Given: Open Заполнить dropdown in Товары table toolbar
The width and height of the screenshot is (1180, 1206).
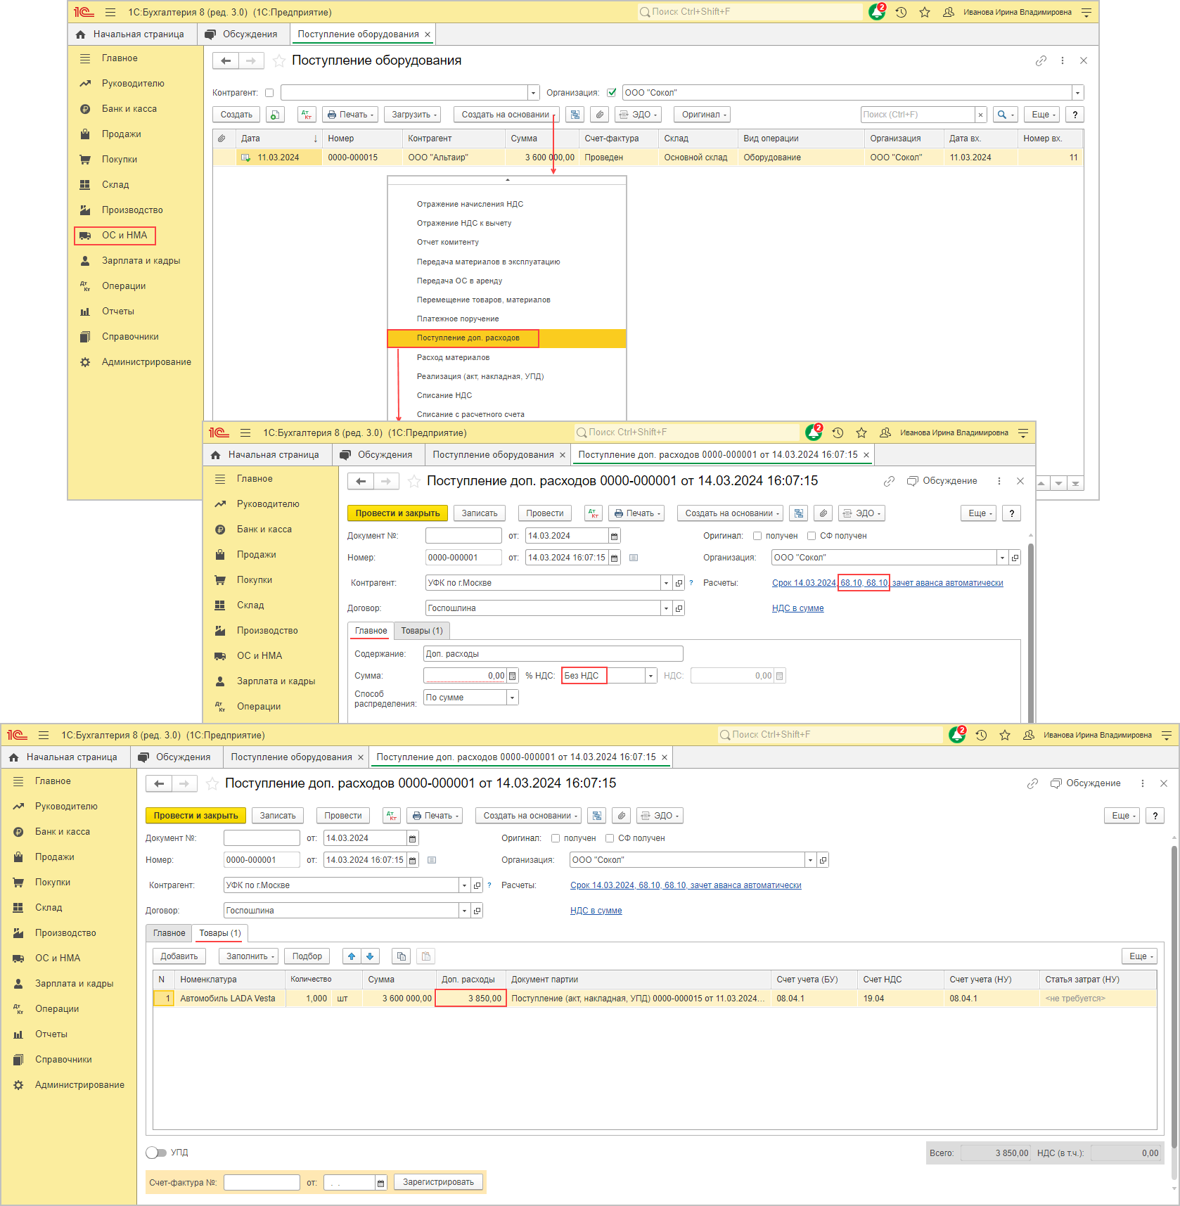Looking at the screenshot, I should (x=250, y=956).
